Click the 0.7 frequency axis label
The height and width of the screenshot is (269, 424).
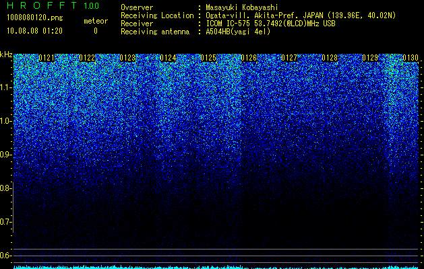click(6, 222)
